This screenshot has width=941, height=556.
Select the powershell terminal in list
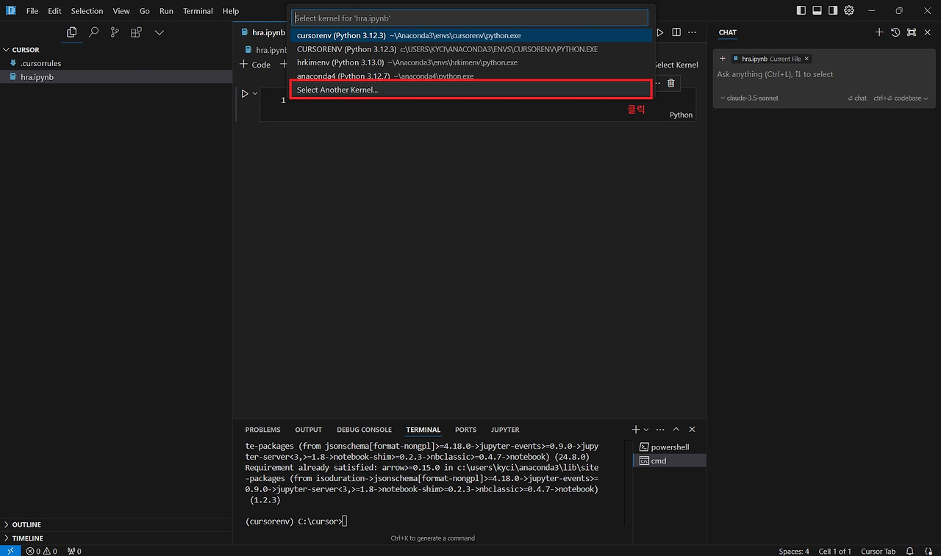[670, 447]
